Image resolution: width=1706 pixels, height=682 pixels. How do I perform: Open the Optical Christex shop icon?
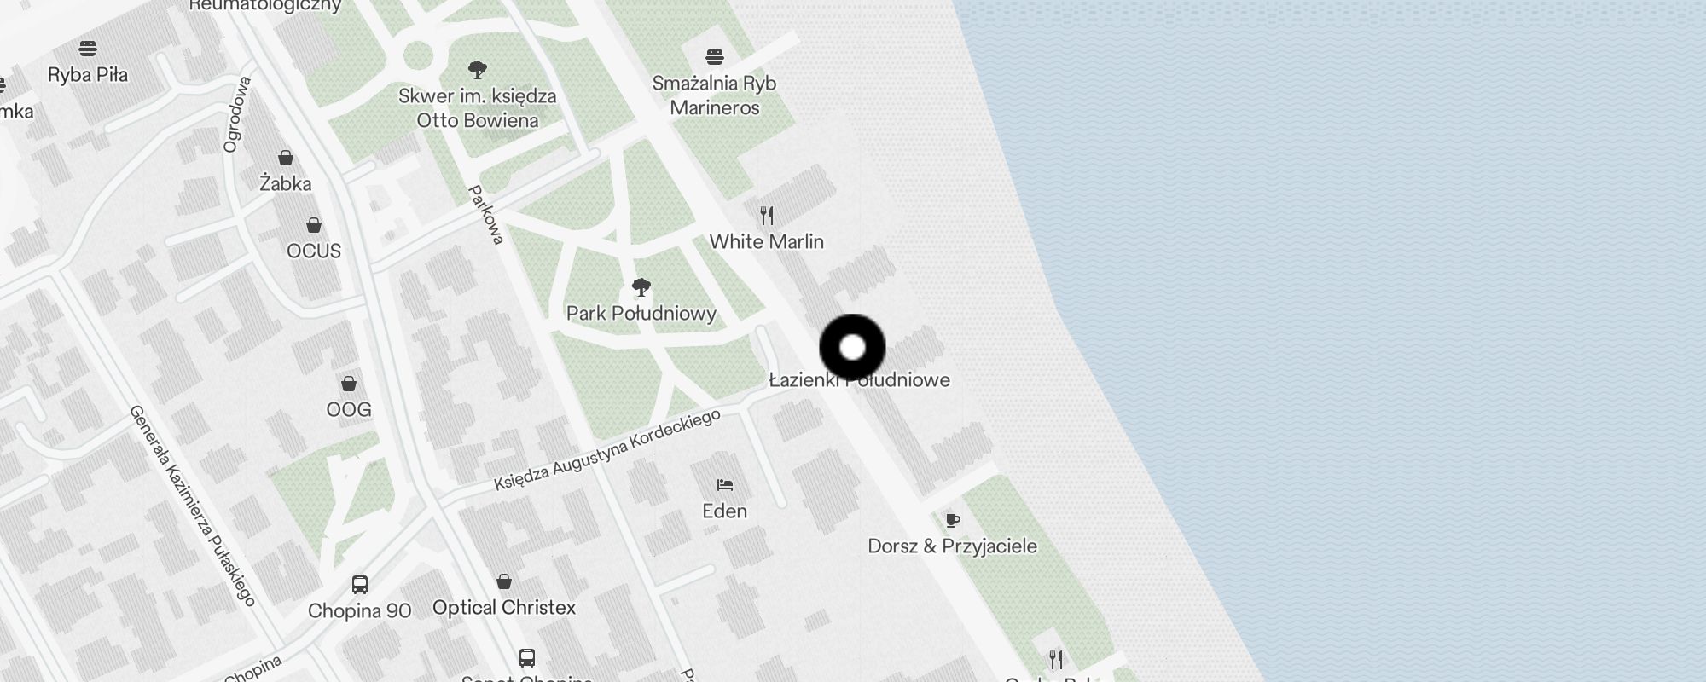coord(504,581)
